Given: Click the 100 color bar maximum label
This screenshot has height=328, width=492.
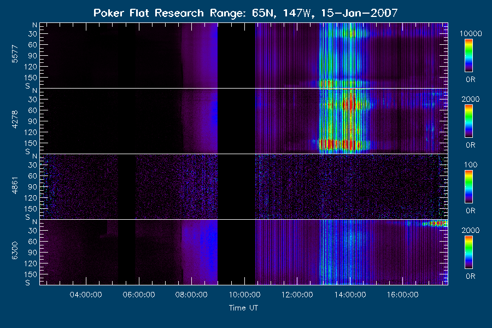Looking at the screenshot, I should click(471, 165).
